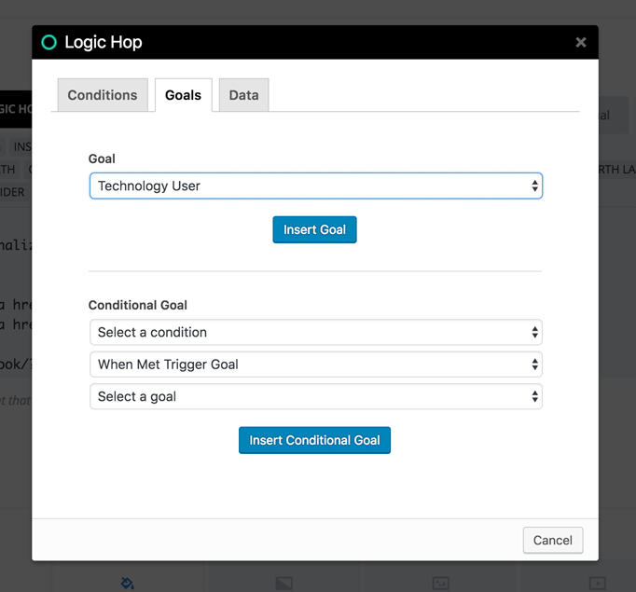
Task: Click the image placeholder icon in bottom bar
Action: (283, 584)
